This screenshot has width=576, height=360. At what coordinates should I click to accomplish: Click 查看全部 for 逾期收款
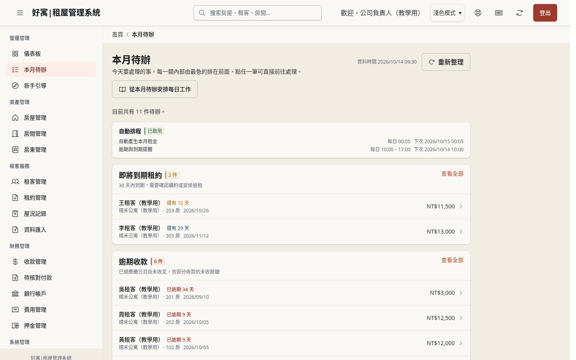pos(452,260)
